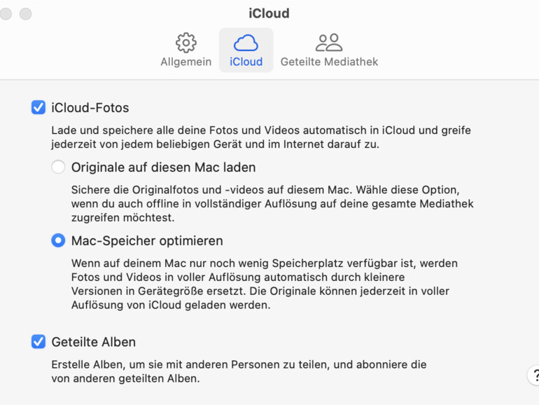Open help with the question mark button

point(534,375)
